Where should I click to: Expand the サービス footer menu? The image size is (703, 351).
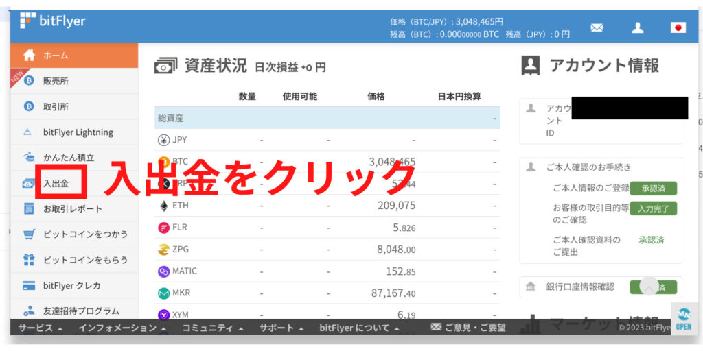coord(41,328)
